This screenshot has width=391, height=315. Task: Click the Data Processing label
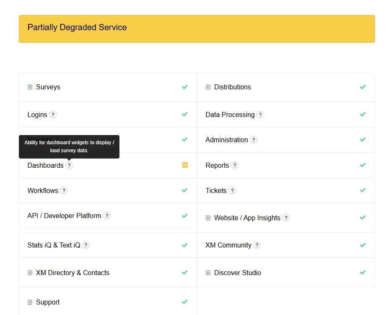point(230,115)
